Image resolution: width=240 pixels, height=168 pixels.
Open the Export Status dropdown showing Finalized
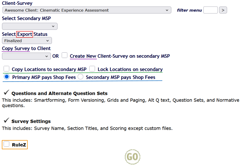click(x=27, y=41)
